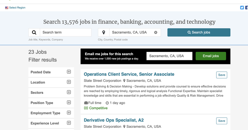Click the Search term input field
The height and width of the screenshot is (130, 248).
[x=66, y=32]
